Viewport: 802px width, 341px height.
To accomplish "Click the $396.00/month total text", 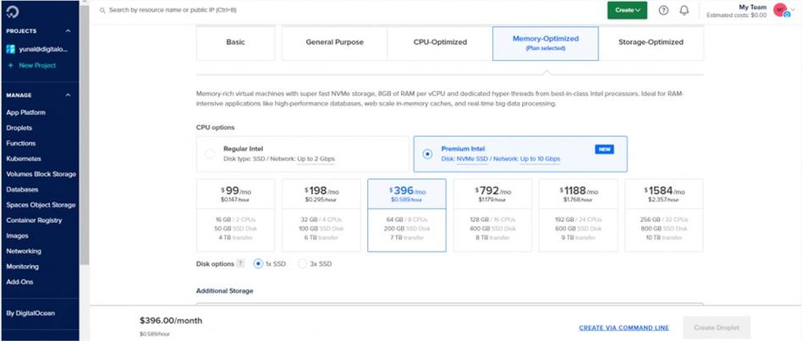I will coord(171,321).
